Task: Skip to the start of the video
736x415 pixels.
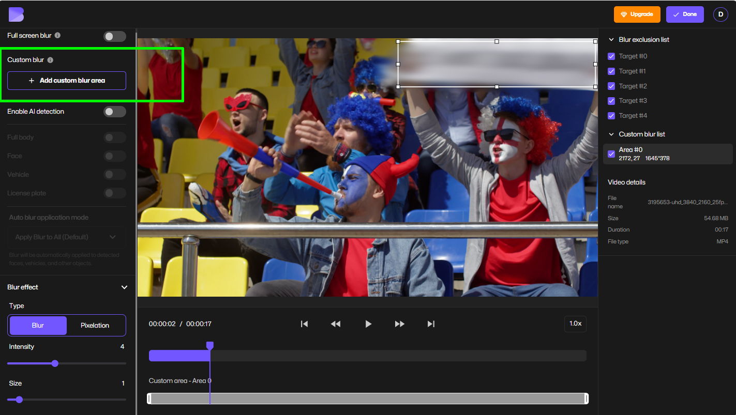Action: [x=304, y=324]
